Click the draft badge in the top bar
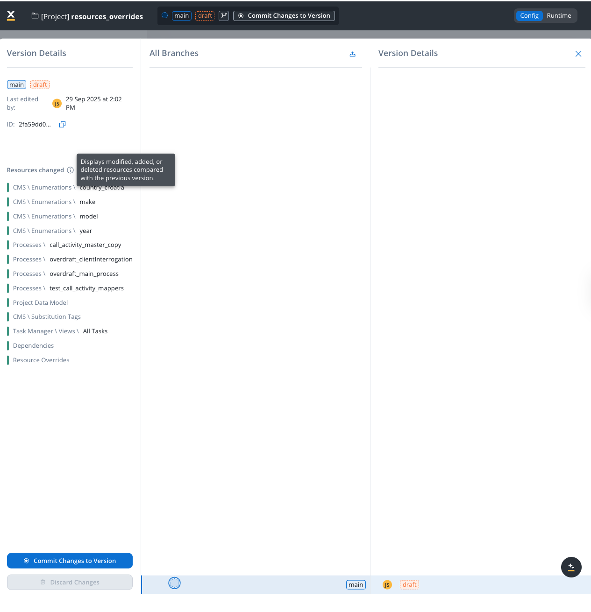Screen dimensions: 591x612 pyautogui.click(x=205, y=15)
